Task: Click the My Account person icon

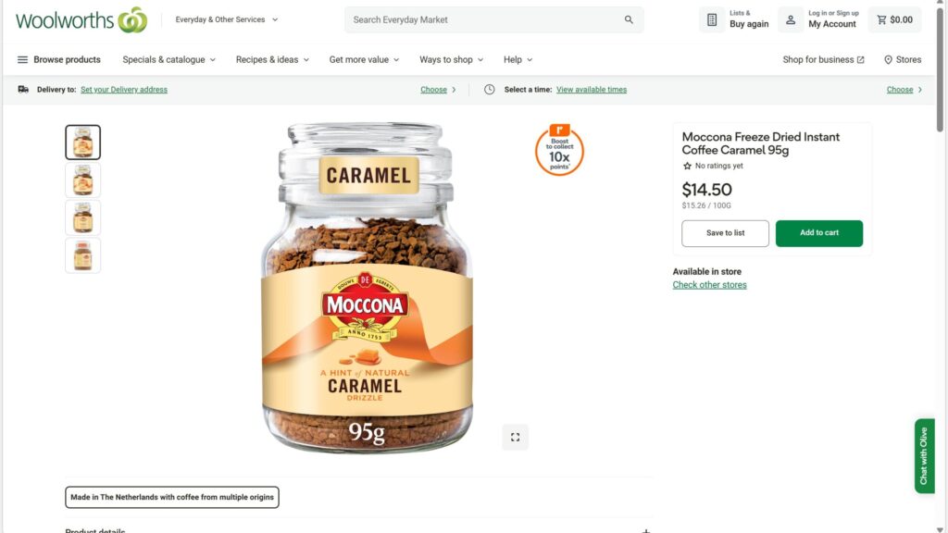Action: (791, 19)
